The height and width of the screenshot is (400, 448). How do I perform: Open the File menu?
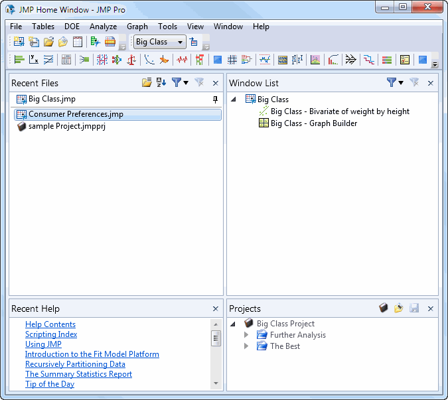[16, 27]
